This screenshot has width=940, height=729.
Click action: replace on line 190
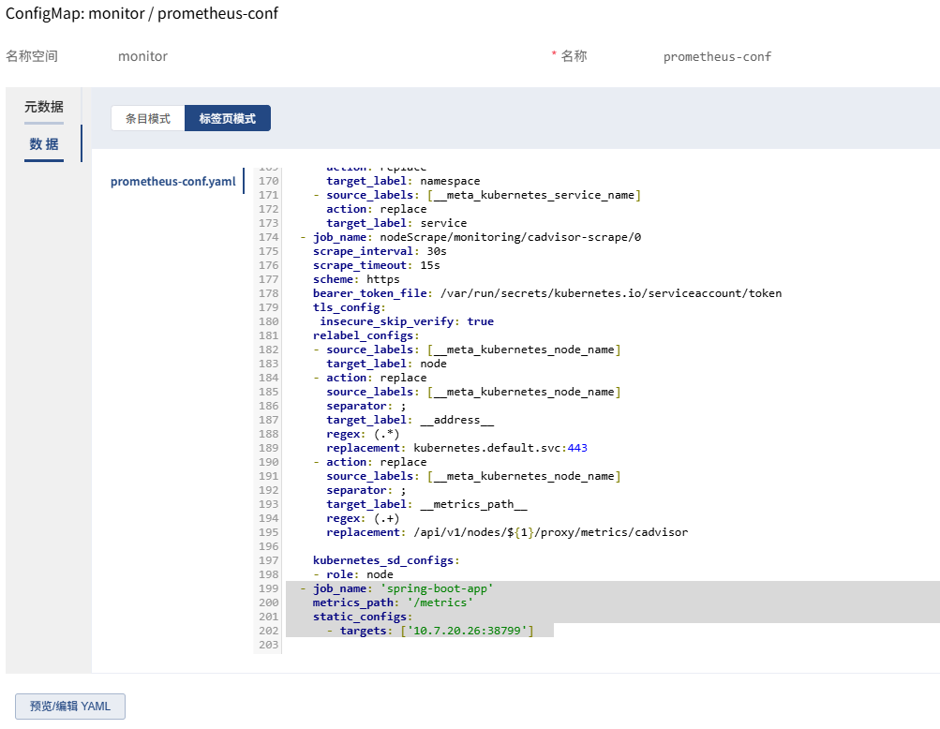click(370, 462)
